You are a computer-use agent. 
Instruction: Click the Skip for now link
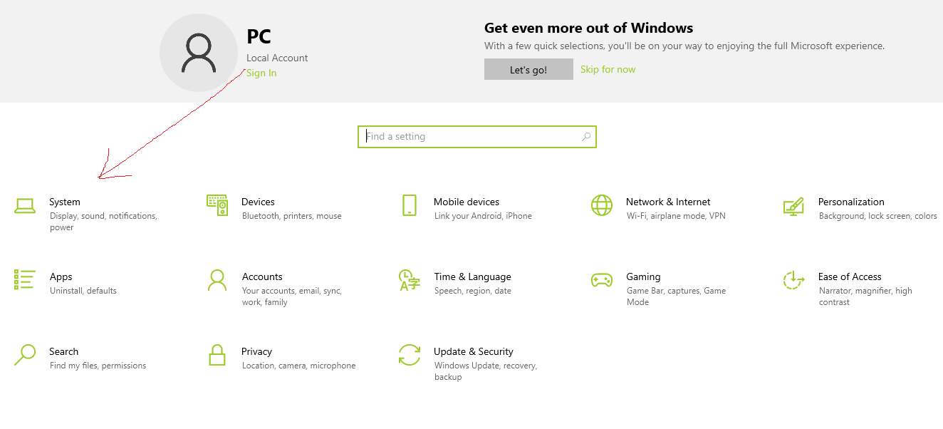coord(608,69)
